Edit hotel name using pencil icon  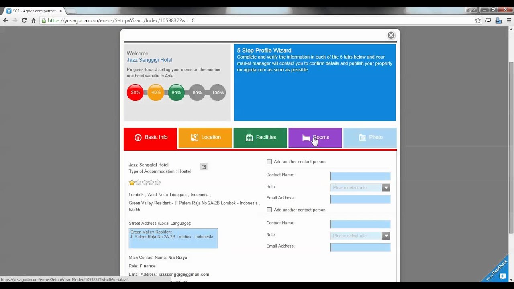click(x=204, y=167)
